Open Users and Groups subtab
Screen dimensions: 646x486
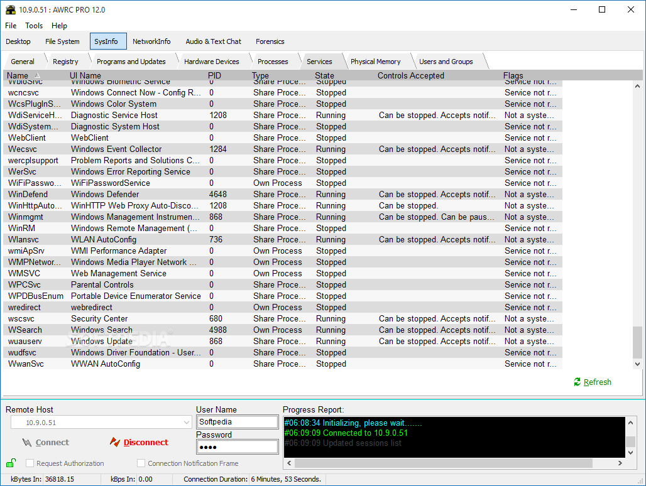pyautogui.click(x=446, y=62)
